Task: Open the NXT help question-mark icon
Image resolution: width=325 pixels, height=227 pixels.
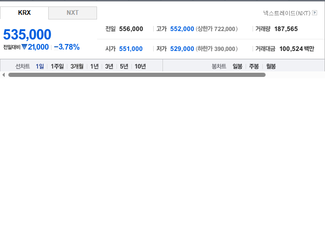Action: point(314,13)
